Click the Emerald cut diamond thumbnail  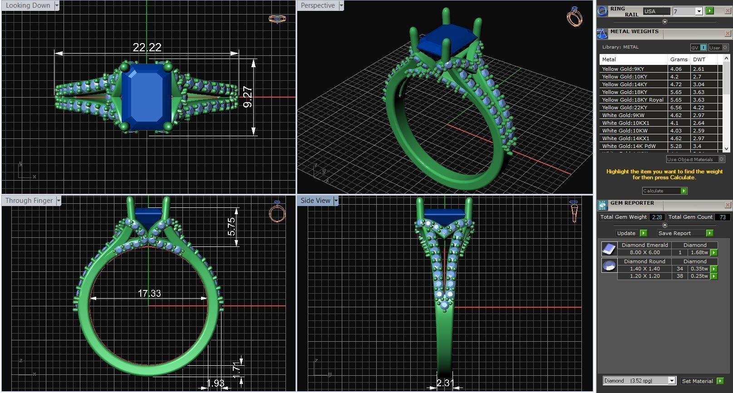(x=609, y=249)
